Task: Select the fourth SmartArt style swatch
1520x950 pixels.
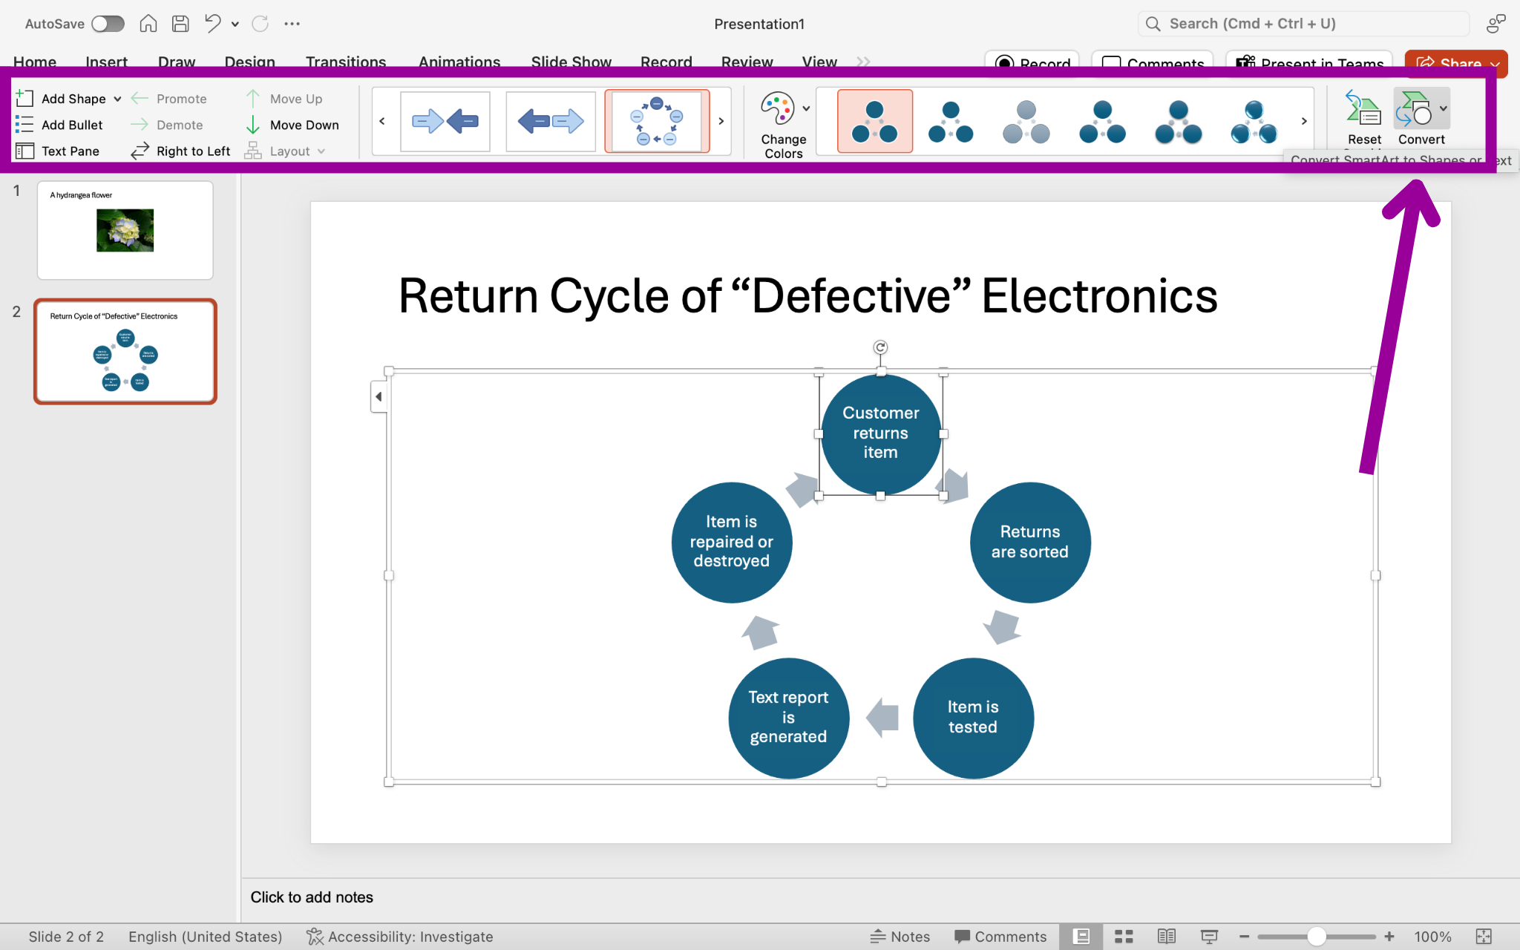Action: pyautogui.click(x=1103, y=121)
